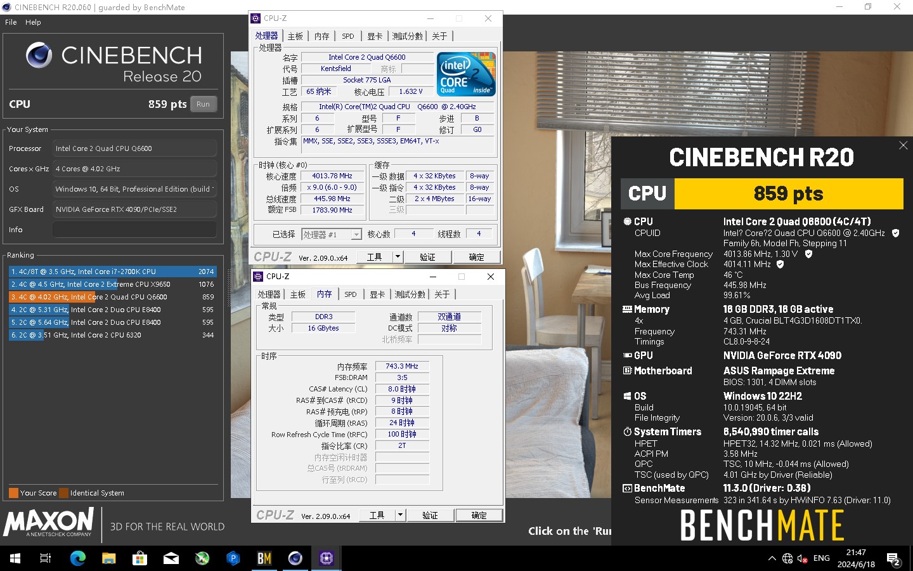Open the blue P app on the taskbar
The height and width of the screenshot is (571, 913).
[x=233, y=558]
